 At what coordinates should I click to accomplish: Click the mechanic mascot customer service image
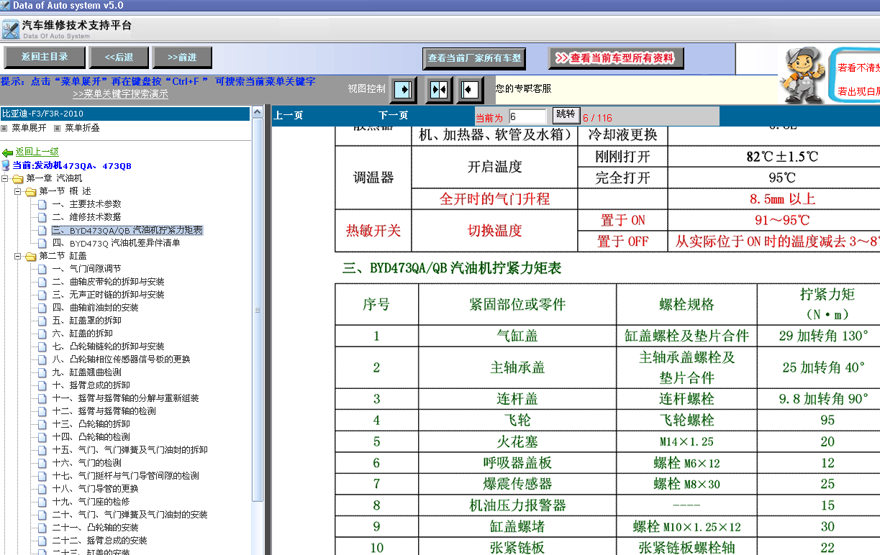pyautogui.click(x=804, y=74)
